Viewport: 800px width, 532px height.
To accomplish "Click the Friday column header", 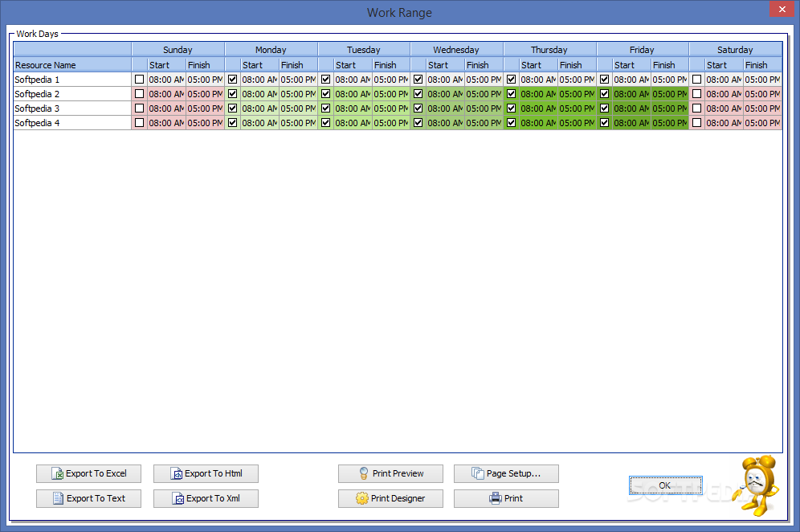I will pyautogui.click(x=643, y=50).
